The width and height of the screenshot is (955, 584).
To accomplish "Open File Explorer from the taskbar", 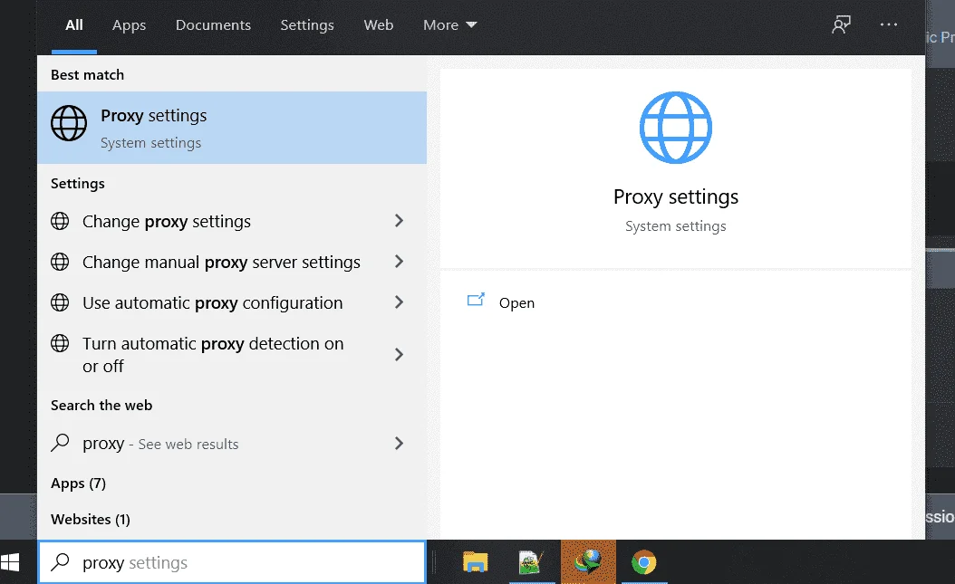I will (475, 562).
